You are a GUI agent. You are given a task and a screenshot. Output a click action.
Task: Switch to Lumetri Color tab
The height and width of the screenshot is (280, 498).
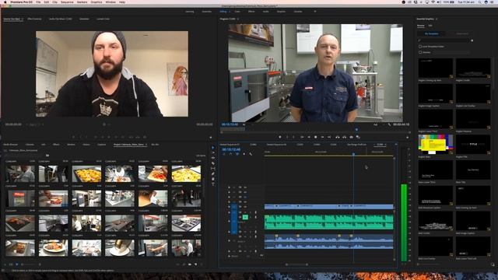[x=103, y=19]
